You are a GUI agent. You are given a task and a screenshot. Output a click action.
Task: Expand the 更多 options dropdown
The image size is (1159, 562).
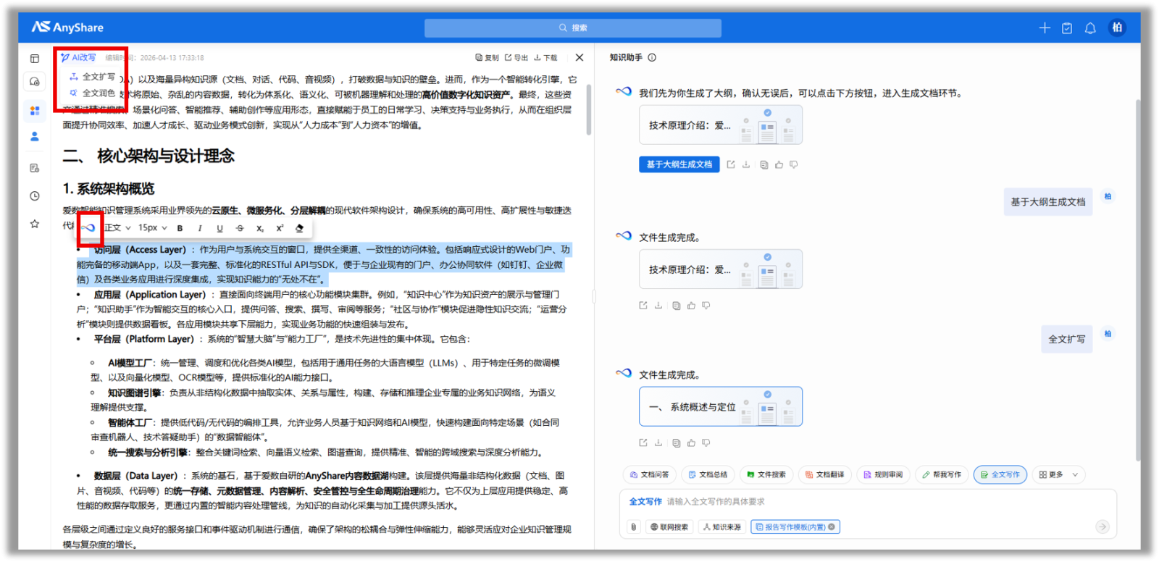1058,475
